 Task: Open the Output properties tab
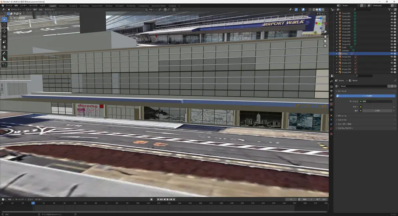tap(331, 91)
